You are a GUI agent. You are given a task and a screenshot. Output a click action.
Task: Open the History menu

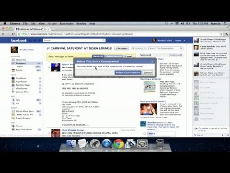pos(52,24)
